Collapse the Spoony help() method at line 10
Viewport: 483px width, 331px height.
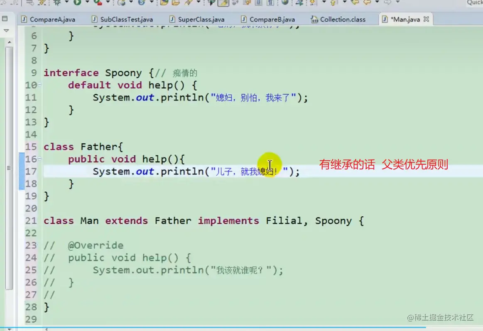tap(40, 85)
